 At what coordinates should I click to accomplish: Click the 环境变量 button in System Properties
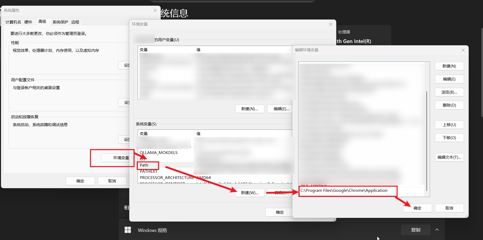[115, 158]
